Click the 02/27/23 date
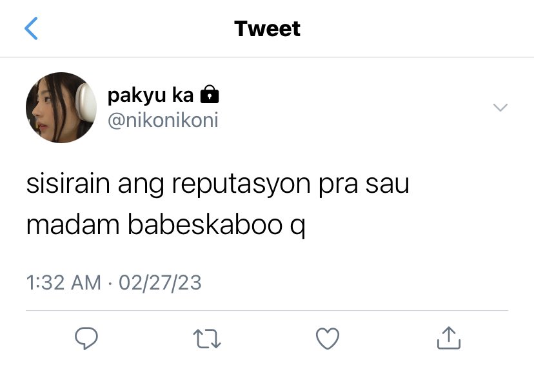The image size is (534, 365). pyautogui.click(x=160, y=282)
